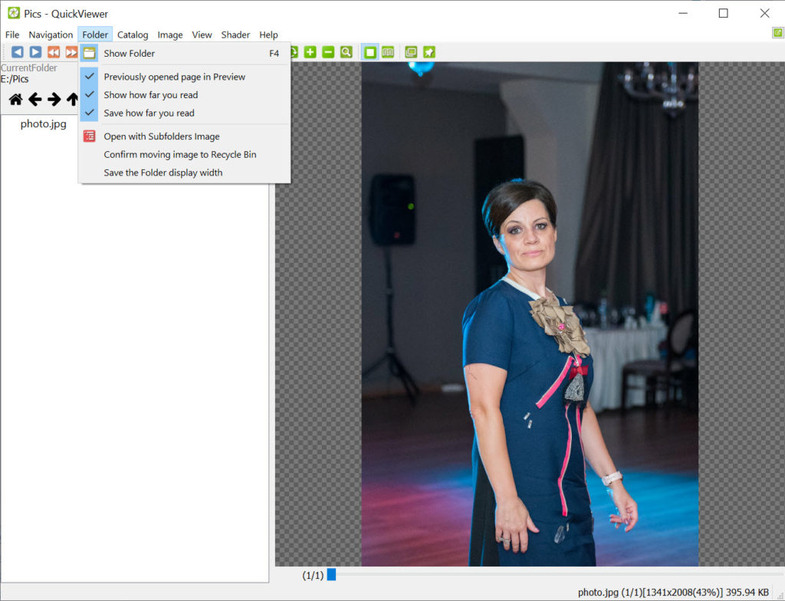This screenshot has width=785, height=601.
Task: Click the (1/1) page counter
Action: [313, 576]
